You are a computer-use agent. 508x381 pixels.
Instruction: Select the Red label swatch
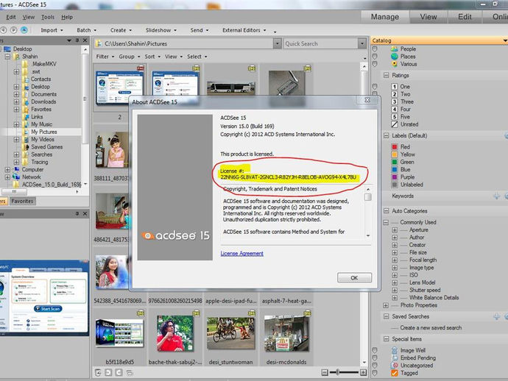click(x=395, y=147)
